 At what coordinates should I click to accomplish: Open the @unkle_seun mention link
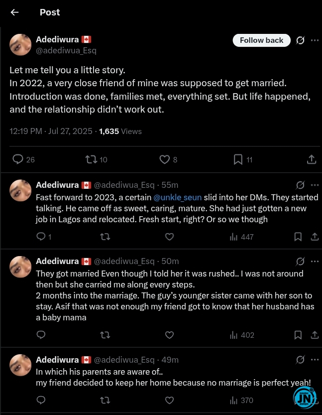[x=177, y=197]
